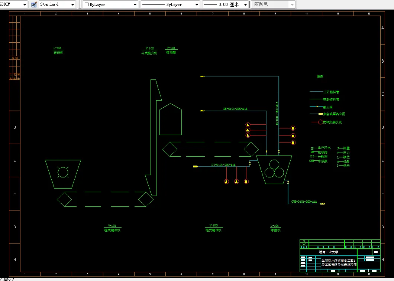Select the DE-0101-200-A1A pipe label
The height and width of the screenshot is (281, 394).
coord(235,109)
